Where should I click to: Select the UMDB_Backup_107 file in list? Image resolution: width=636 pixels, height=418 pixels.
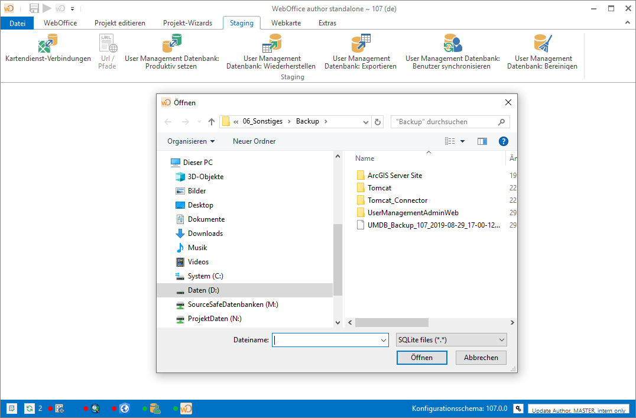tap(433, 225)
